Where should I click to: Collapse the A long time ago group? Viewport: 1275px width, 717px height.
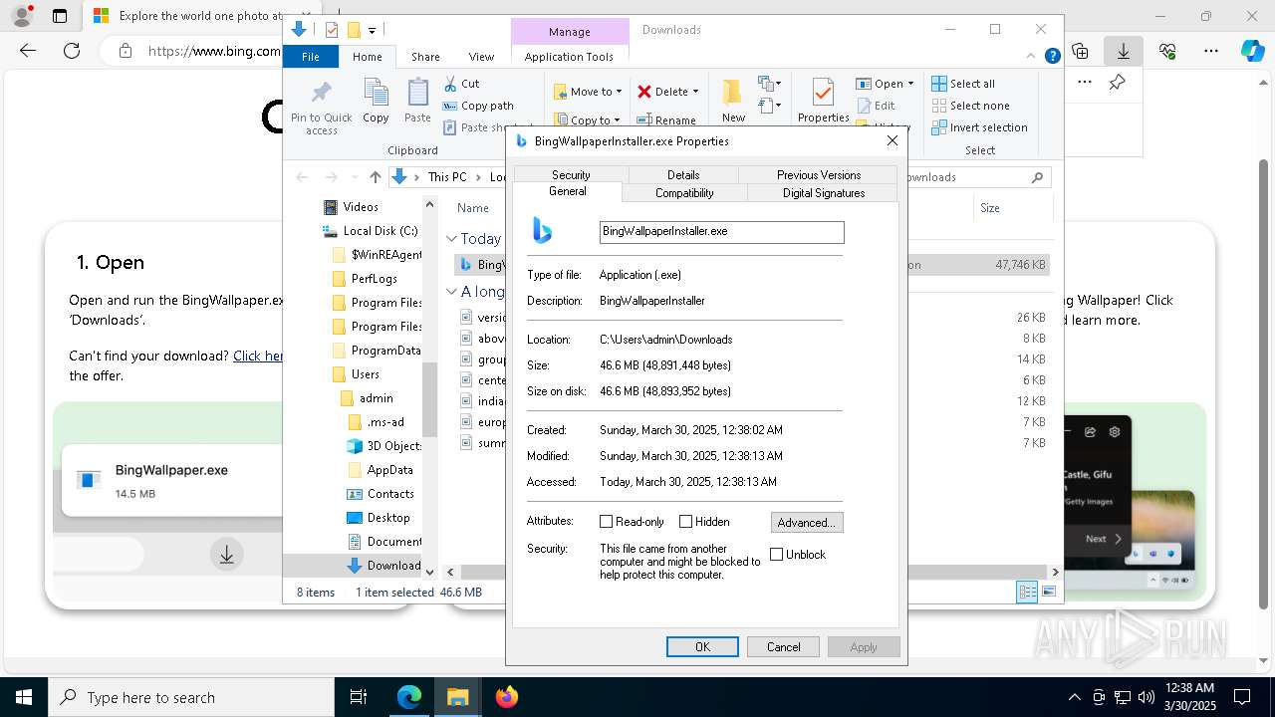[451, 292]
